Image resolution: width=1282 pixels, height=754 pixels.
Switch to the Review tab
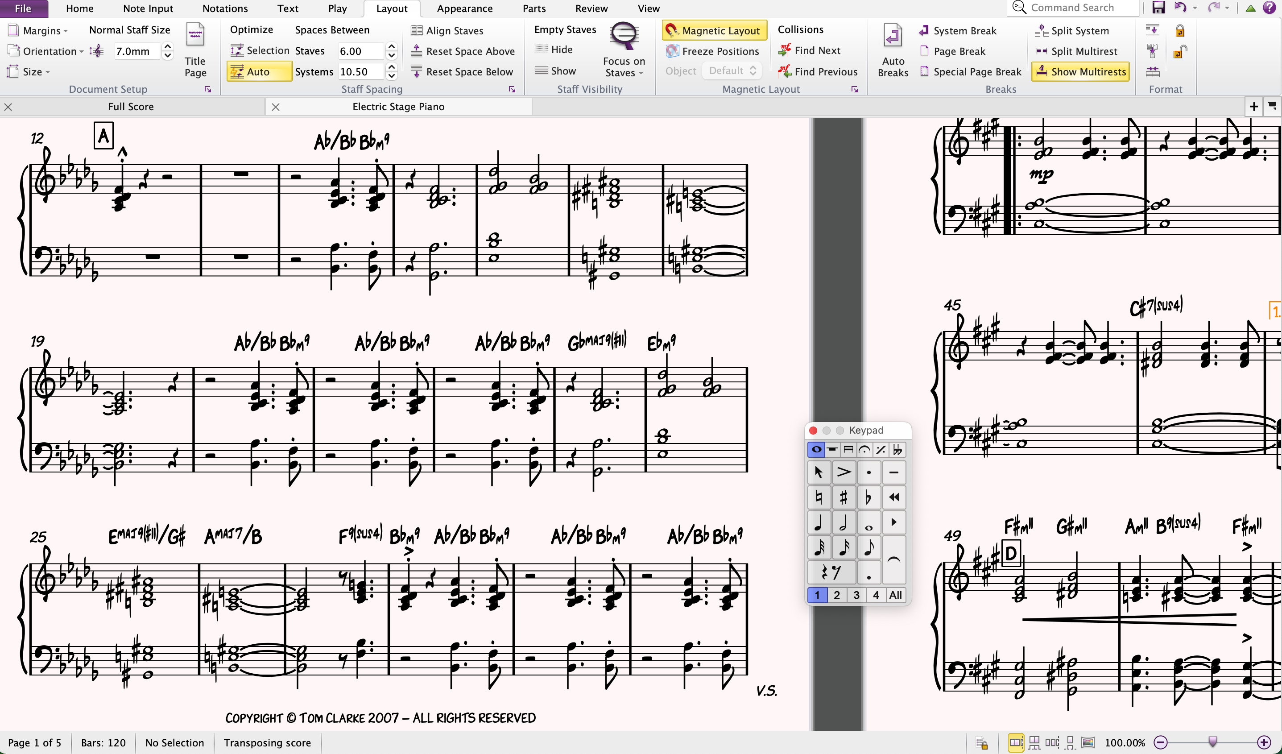(591, 8)
